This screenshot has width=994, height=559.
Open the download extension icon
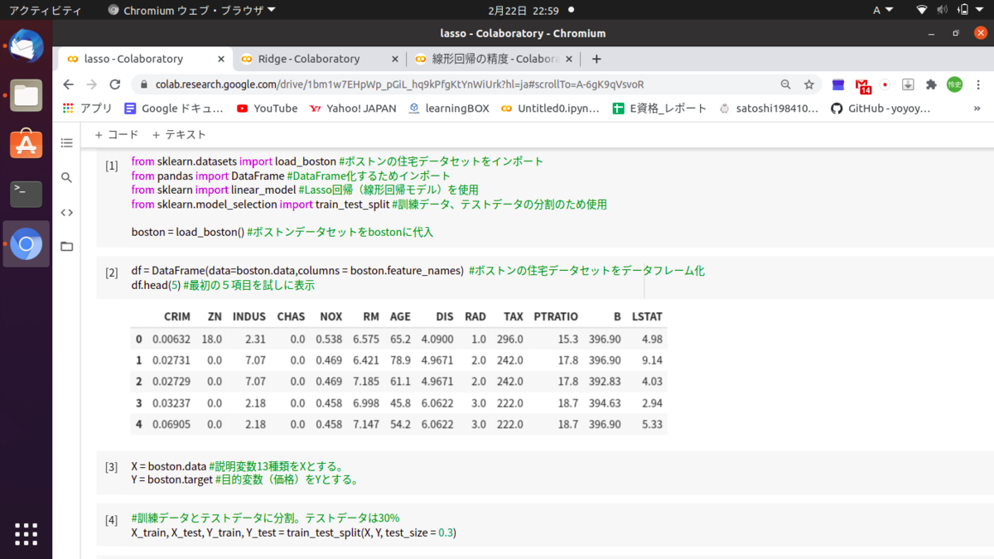pyautogui.click(x=908, y=84)
